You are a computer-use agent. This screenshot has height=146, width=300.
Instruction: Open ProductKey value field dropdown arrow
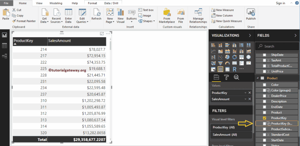coord(246,93)
